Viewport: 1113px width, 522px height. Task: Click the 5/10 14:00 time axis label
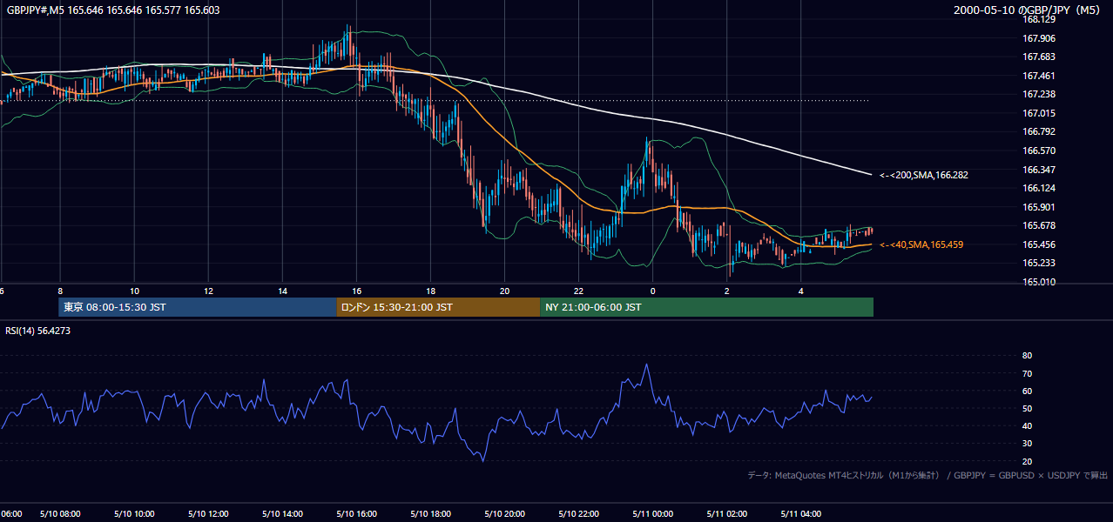pyautogui.click(x=282, y=514)
